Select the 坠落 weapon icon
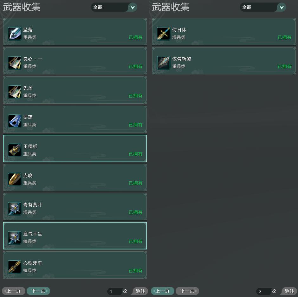The width and height of the screenshot is (298, 297). click(15, 34)
